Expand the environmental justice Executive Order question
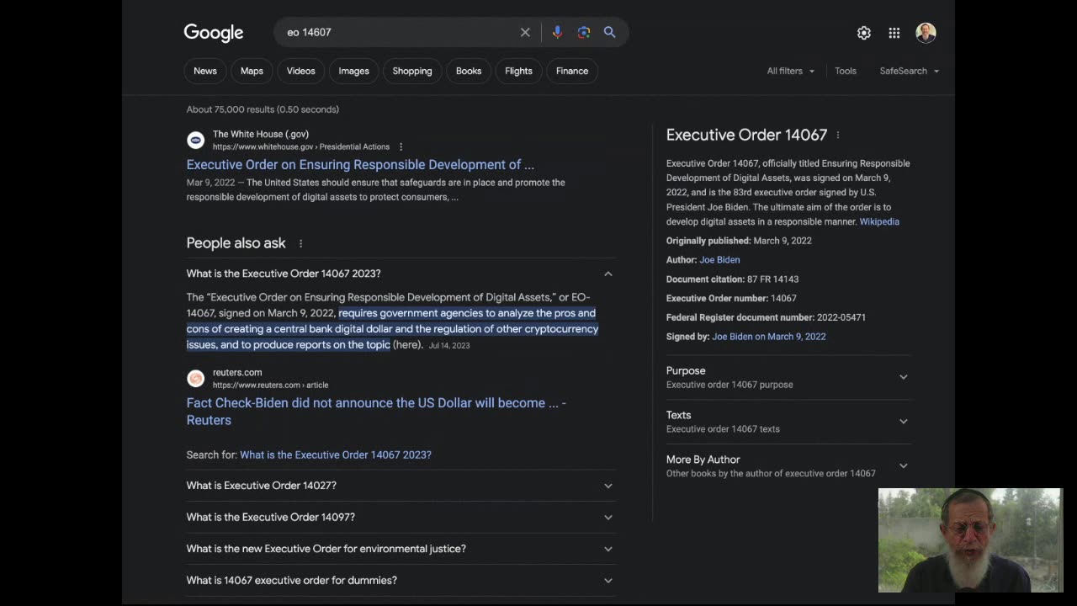Image resolution: width=1077 pixels, height=606 pixels. click(x=401, y=549)
